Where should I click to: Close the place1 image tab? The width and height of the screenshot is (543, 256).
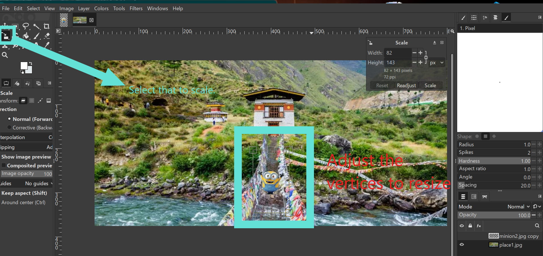tap(91, 20)
